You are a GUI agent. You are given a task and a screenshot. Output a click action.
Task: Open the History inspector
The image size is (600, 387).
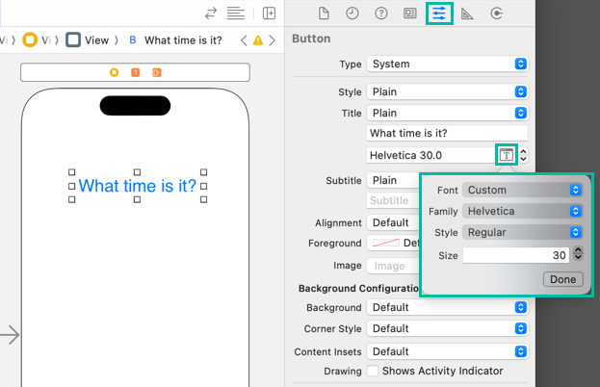pos(352,13)
